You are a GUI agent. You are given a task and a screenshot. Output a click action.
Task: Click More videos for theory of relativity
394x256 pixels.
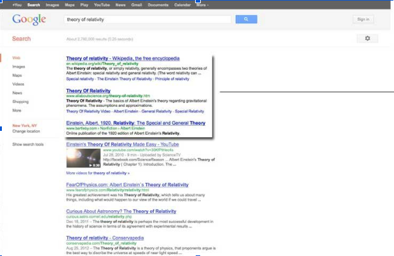pyautogui.click(x=98, y=173)
